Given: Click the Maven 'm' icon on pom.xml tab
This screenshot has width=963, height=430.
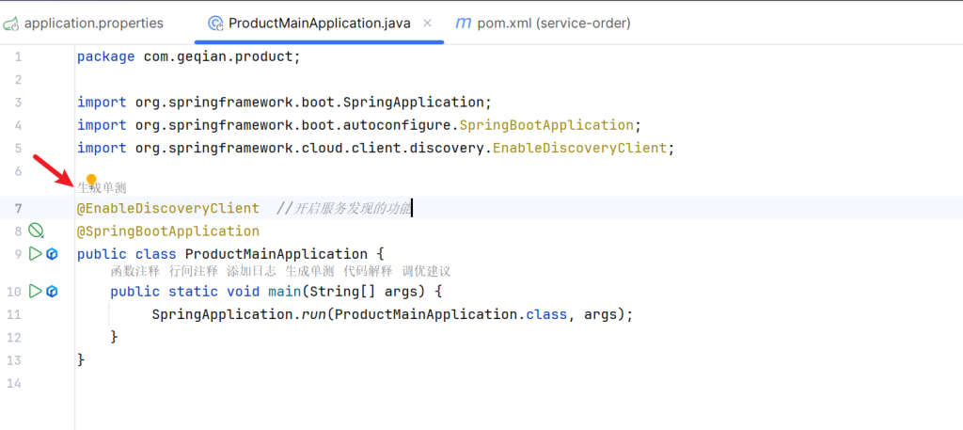Looking at the screenshot, I should click(x=463, y=23).
